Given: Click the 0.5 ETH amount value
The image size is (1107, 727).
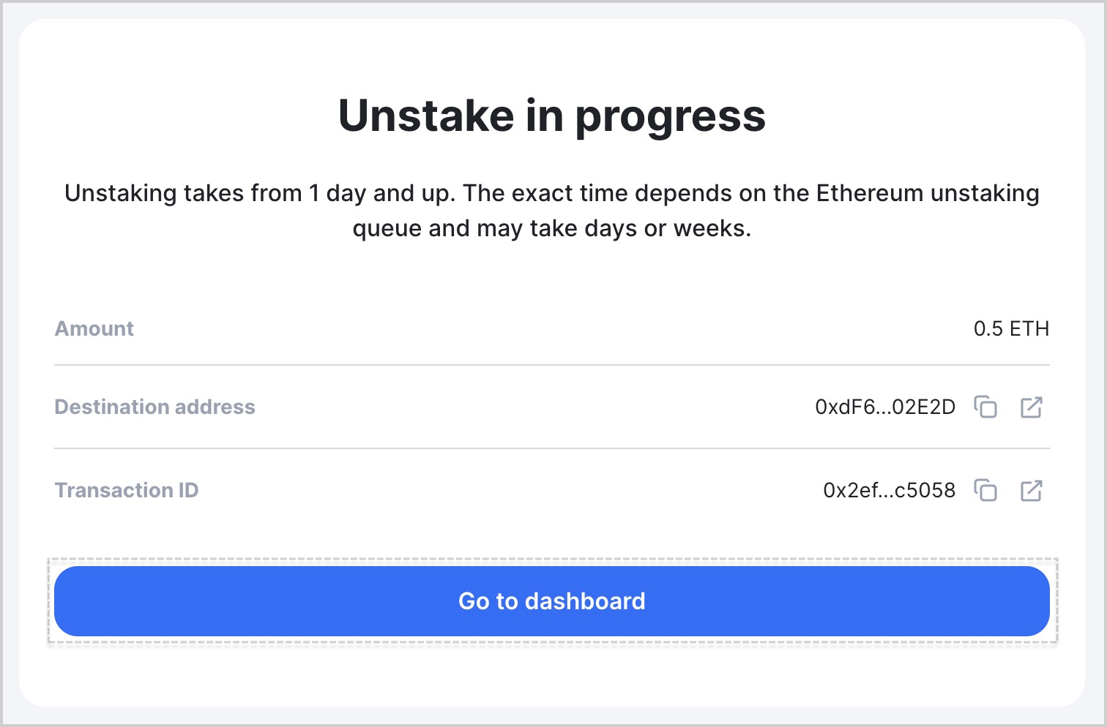Looking at the screenshot, I should point(1011,328).
